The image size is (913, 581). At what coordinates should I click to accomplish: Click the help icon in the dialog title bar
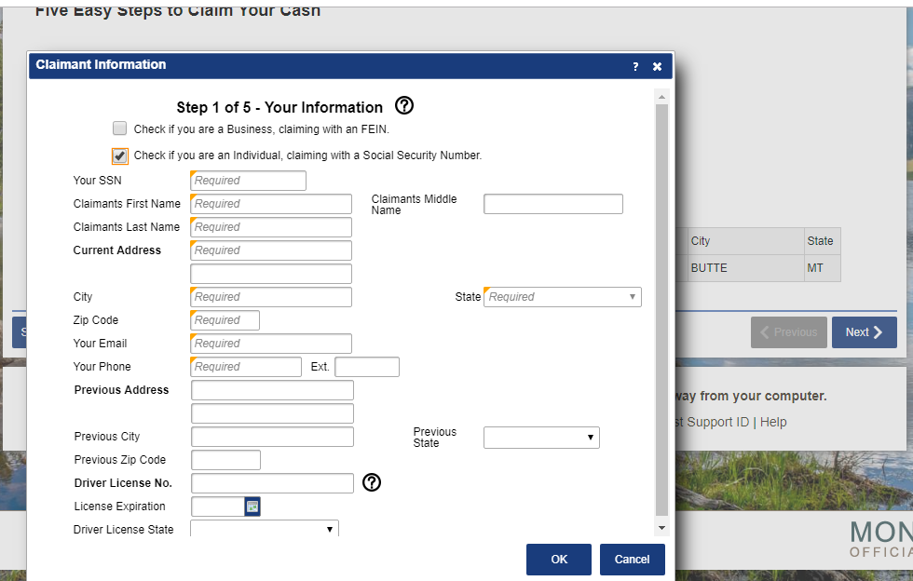pyautogui.click(x=635, y=66)
